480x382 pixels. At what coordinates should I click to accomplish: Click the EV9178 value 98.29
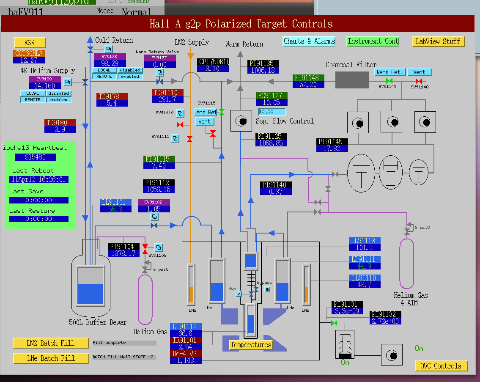(x=110, y=63)
